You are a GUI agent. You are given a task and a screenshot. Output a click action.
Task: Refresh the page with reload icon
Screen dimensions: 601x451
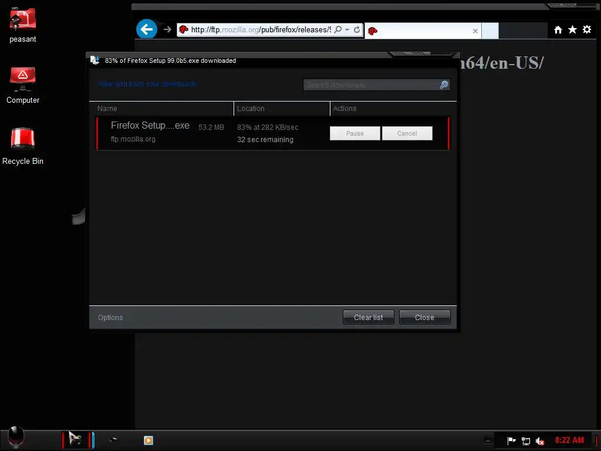pos(356,29)
